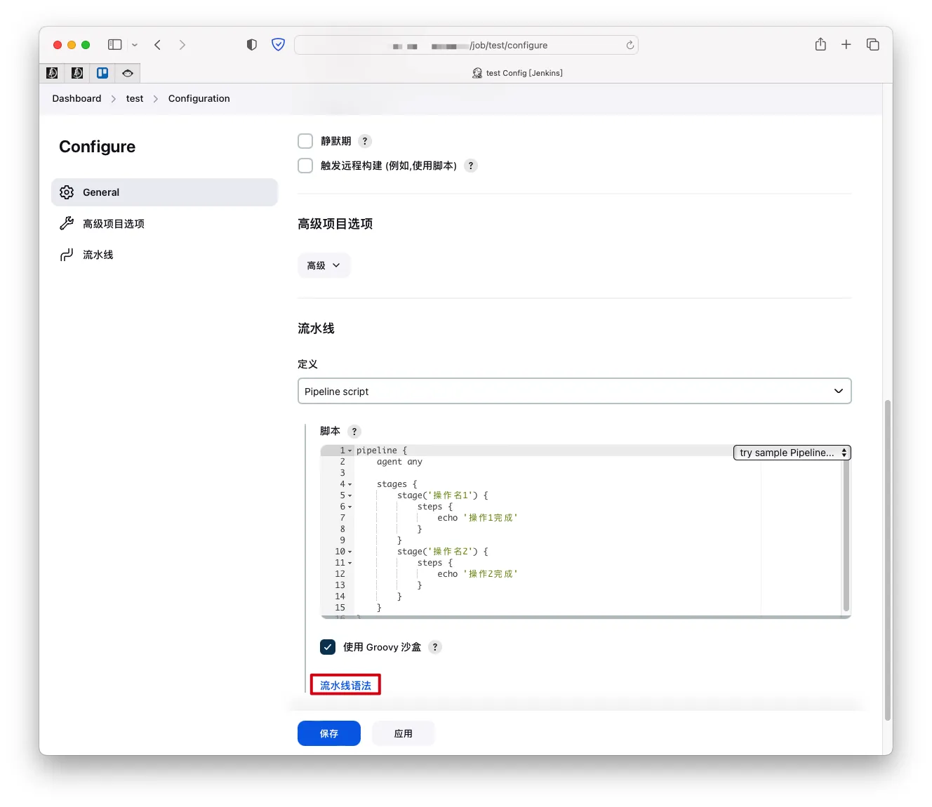Click the 保存 button

[328, 733]
